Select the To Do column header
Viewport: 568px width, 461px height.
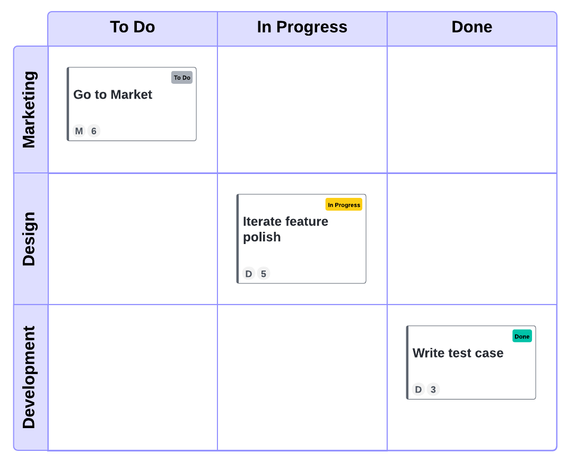(133, 28)
